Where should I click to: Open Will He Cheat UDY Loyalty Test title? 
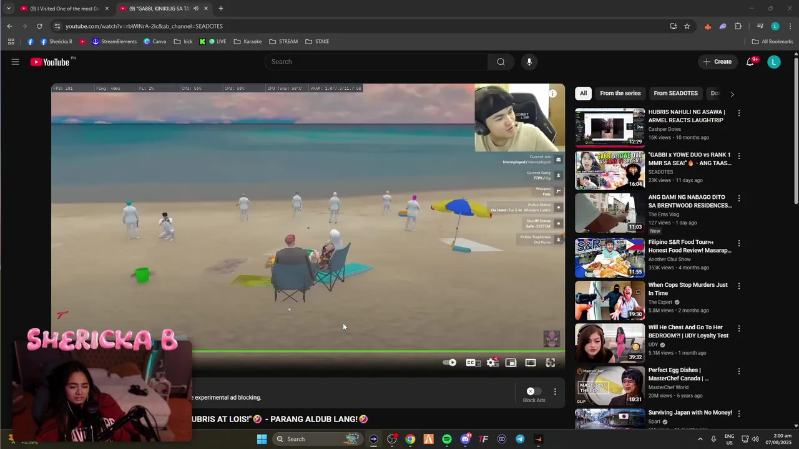coord(689,331)
